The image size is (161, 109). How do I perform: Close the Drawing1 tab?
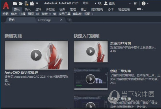[61, 20]
